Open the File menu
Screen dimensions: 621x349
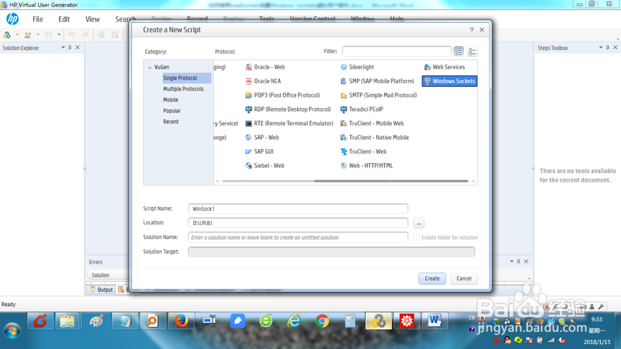coord(38,19)
